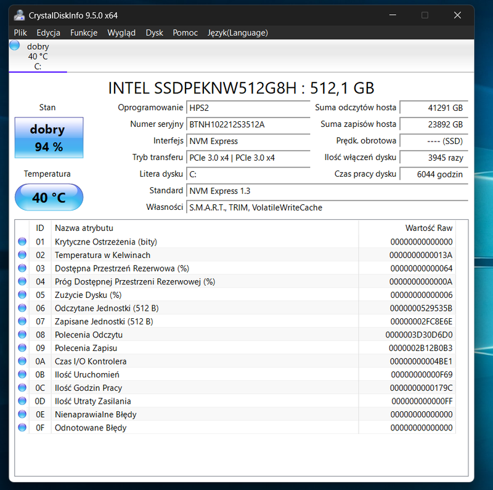493x490 pixels.
Task: Click host writes value 23892 GB
Action: [434, 124]
